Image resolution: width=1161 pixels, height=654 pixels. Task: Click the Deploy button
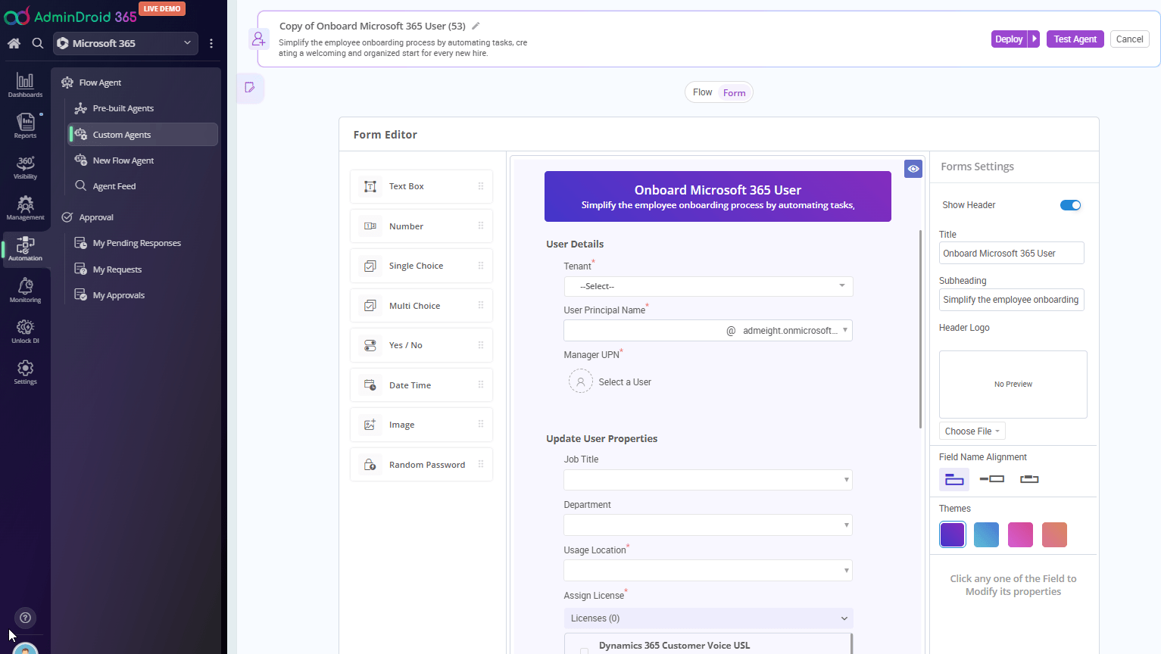tap(1009, 39)
